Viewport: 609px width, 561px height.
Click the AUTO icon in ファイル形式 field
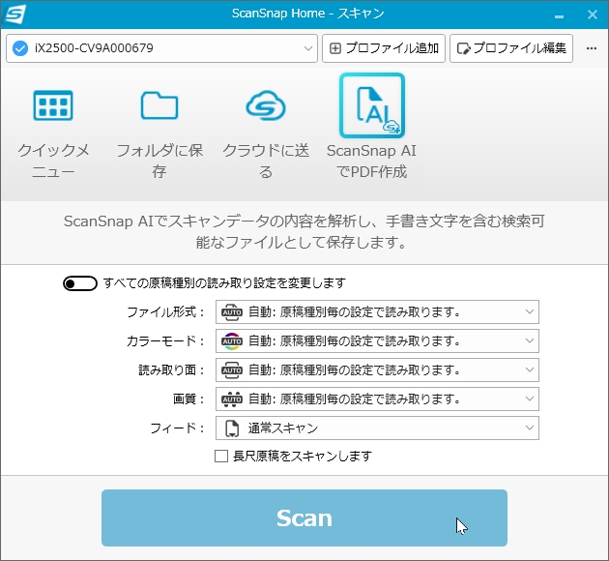[x=232, y=312]
